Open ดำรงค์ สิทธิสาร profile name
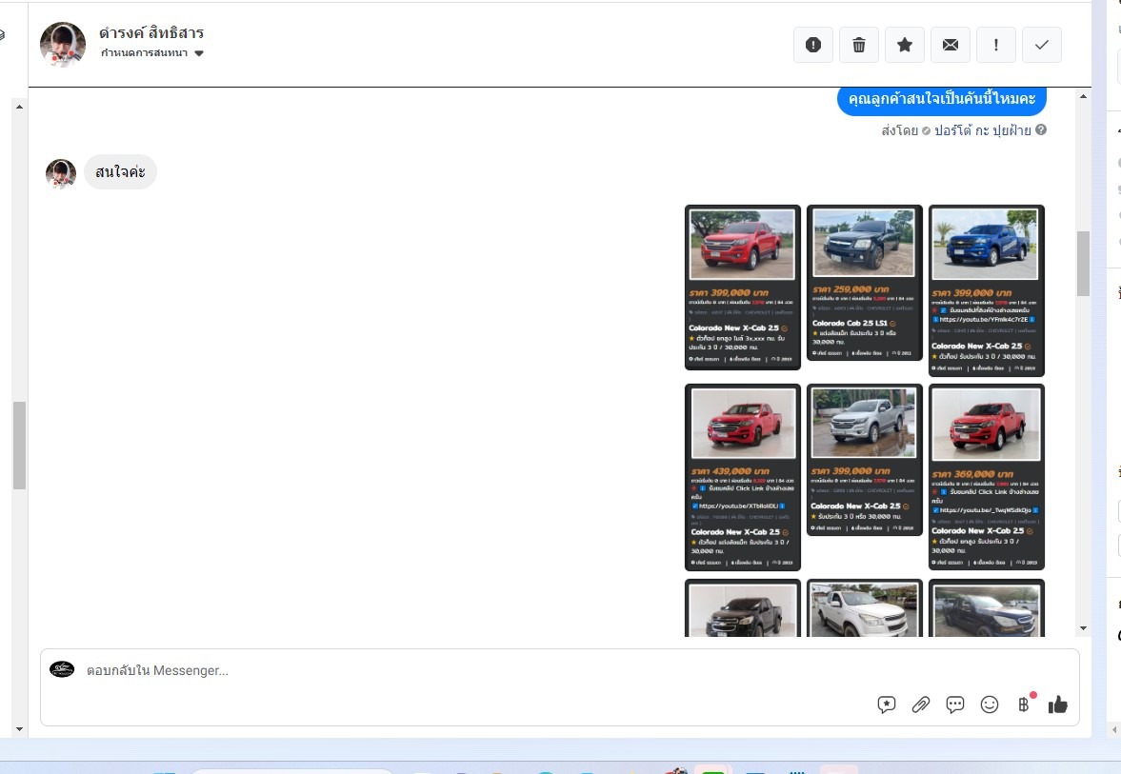This screenshot has height=774, width=1121. 150,32
